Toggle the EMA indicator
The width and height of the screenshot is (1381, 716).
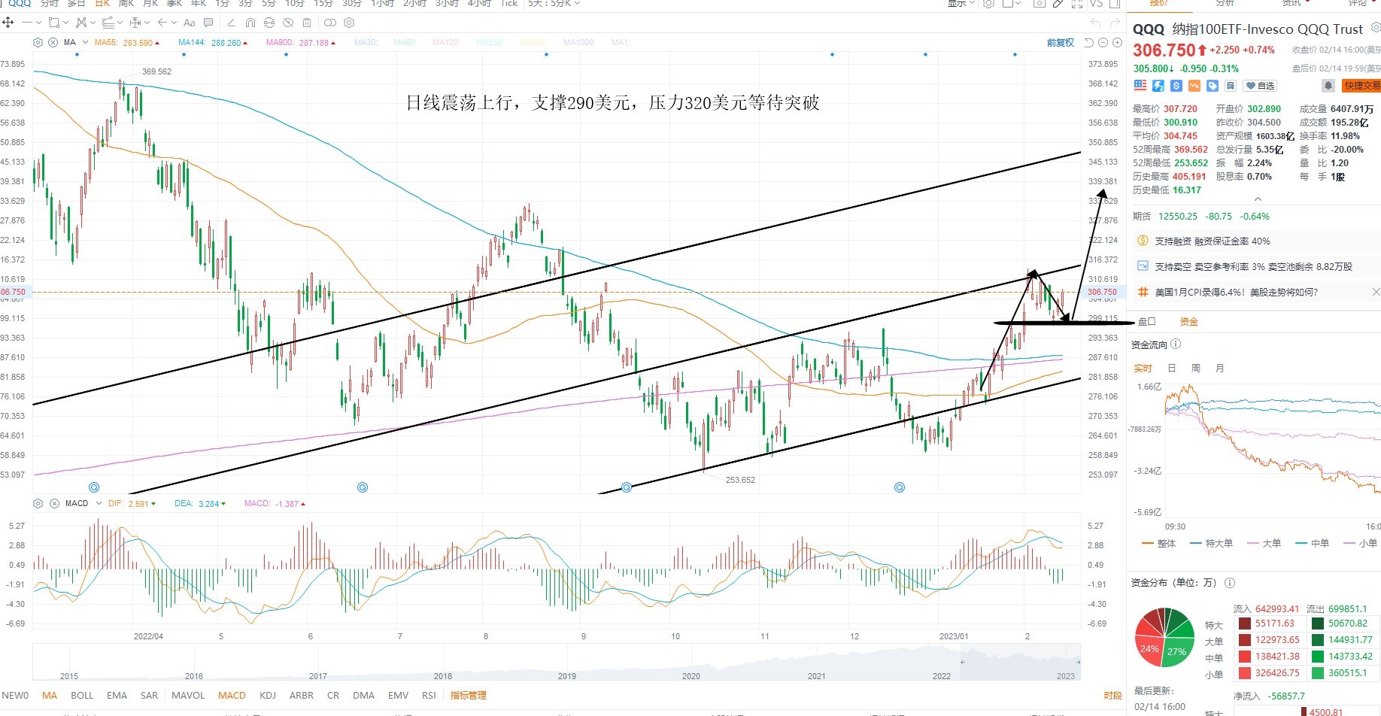pyautogui.click(x=117, y=696)
